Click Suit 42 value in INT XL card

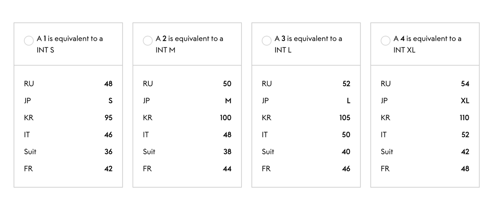[465, 152]
